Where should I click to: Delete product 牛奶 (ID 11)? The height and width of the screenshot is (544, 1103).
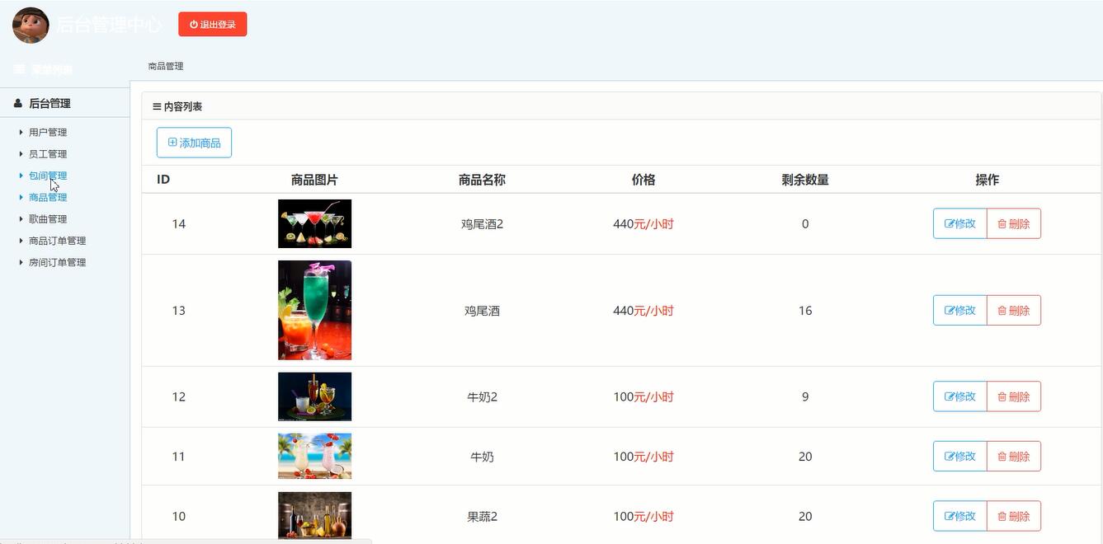click(1014, 456)
